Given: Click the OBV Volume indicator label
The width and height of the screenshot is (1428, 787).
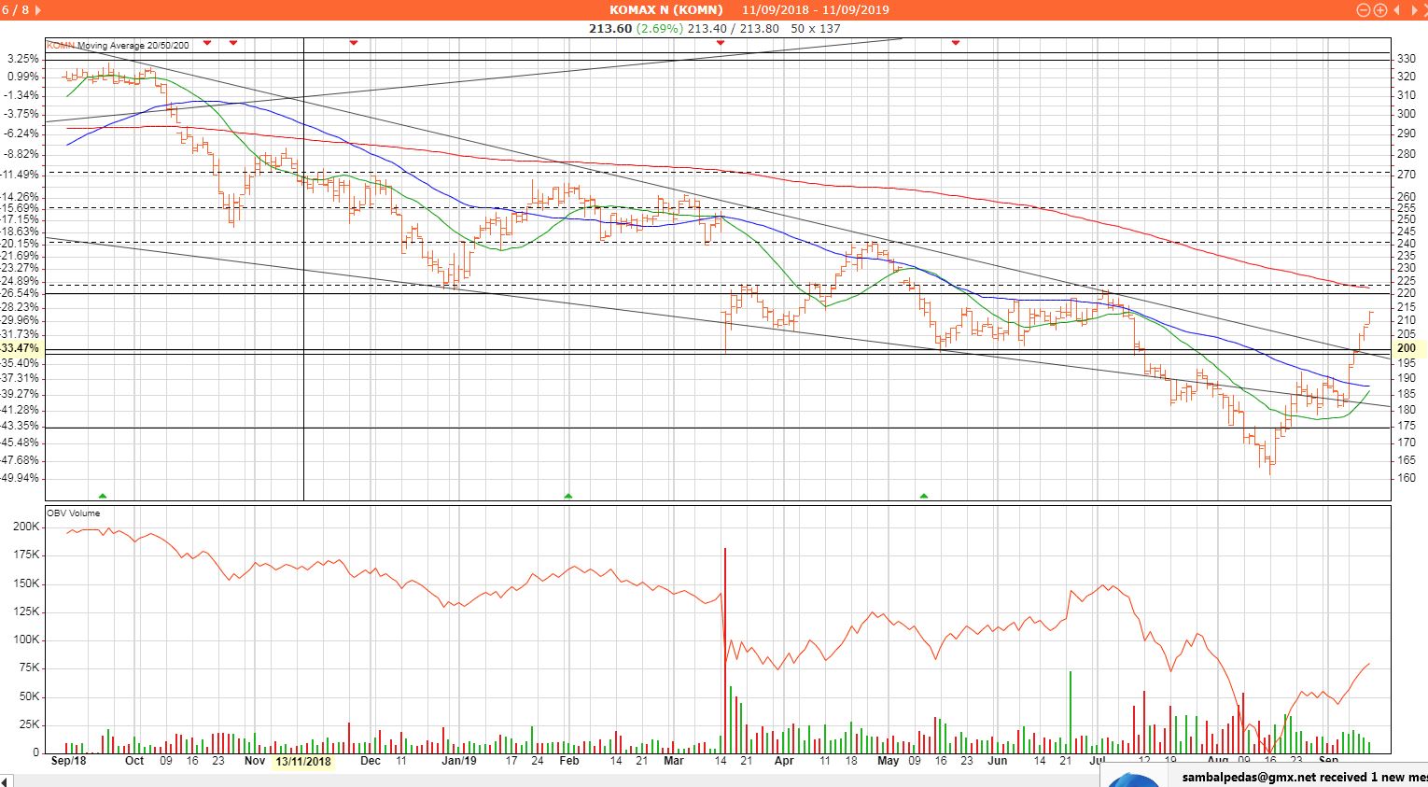Looking at the screenshot, I should (x=74, y=513).
